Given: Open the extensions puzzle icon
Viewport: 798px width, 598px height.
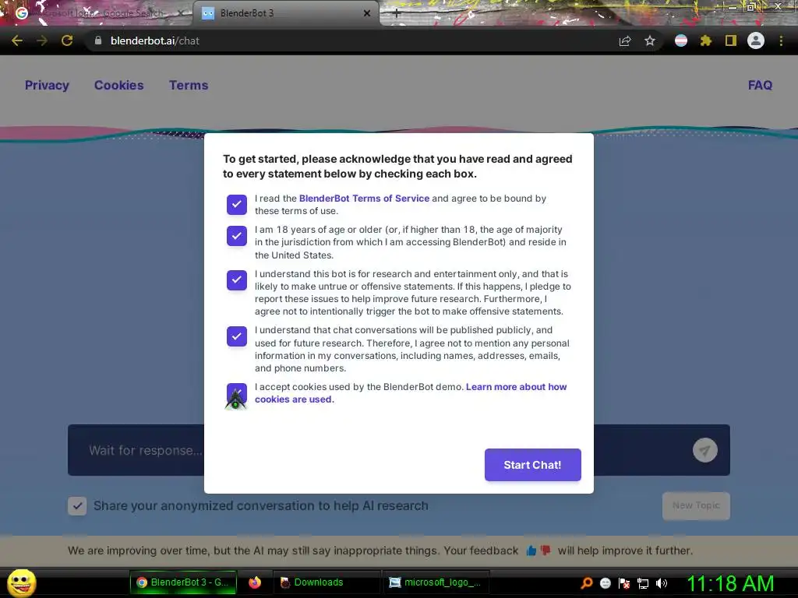Looking at the screenshot, I should pyautogui.click(x=706, y=40).
